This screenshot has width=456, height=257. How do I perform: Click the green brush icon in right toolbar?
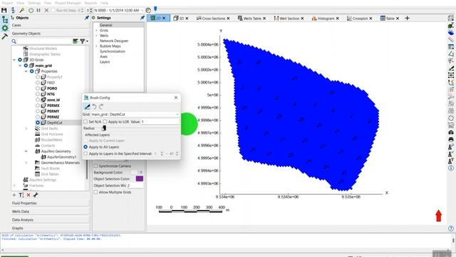pos(451,69)
